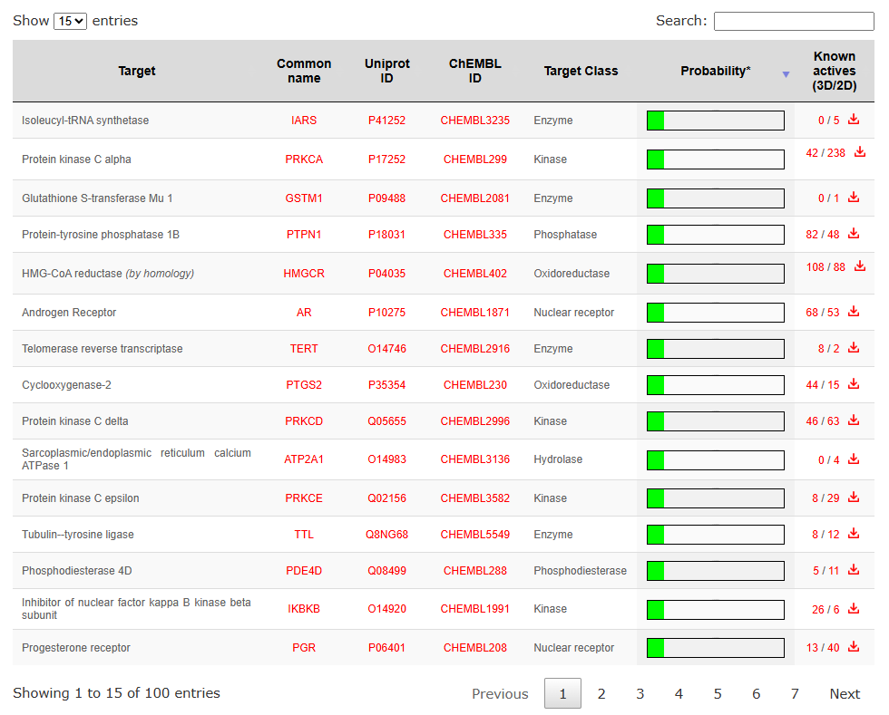Download actives for Cyclooxygenase-2 row
The height and width of the screenshot is (715, 889).
click(x=854, y=384)
